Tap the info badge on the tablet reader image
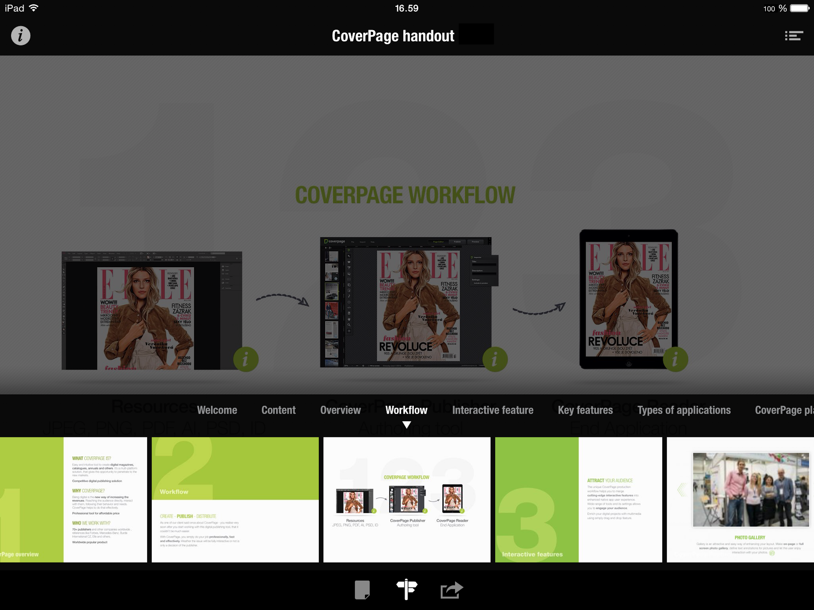This screenshot has width=814, height=610. pyautogui.click(x=675, y=359)
